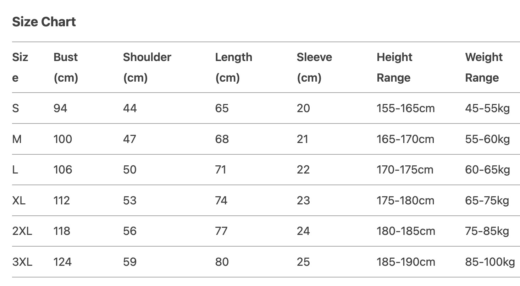Image resolution: width=520 pixels, height=286 pixels.
Task: Select the S size row label
Action: (16, 108)
